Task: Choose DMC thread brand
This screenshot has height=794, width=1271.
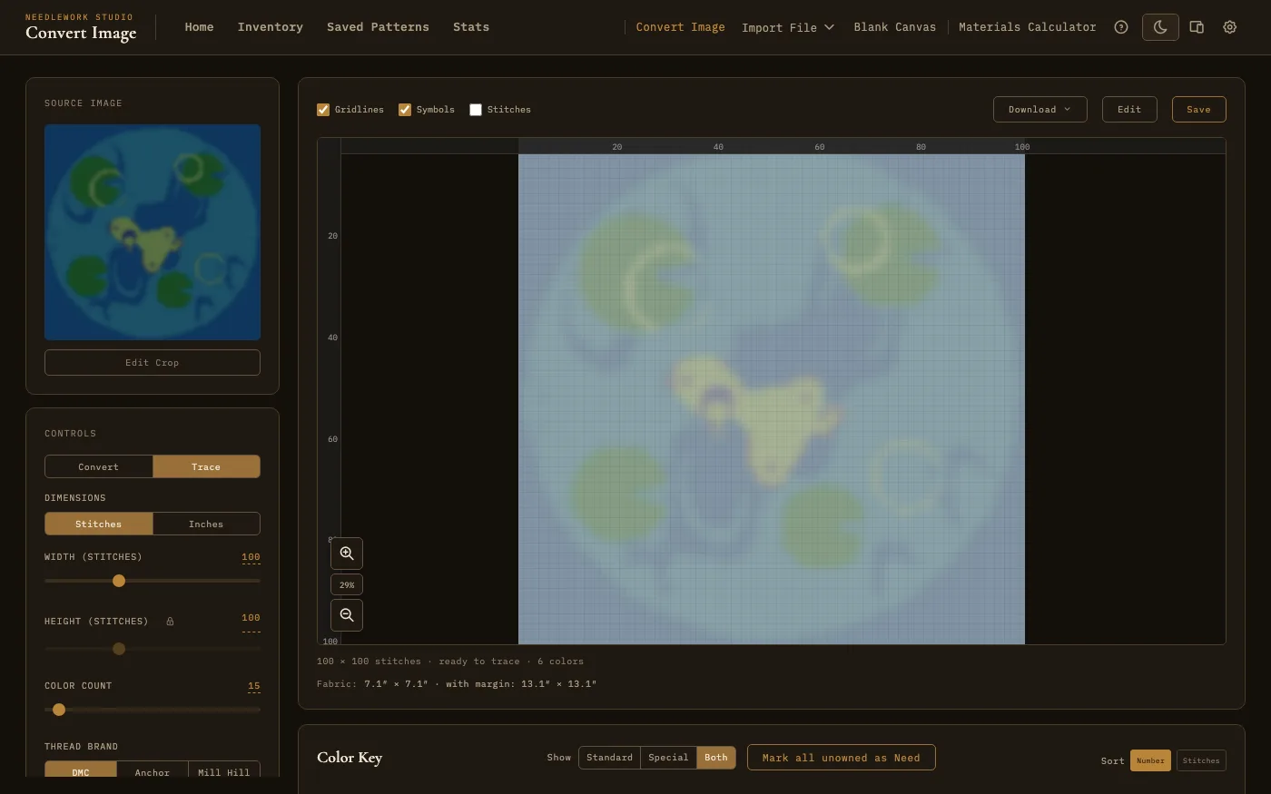Action: click(x=81, y=770)
